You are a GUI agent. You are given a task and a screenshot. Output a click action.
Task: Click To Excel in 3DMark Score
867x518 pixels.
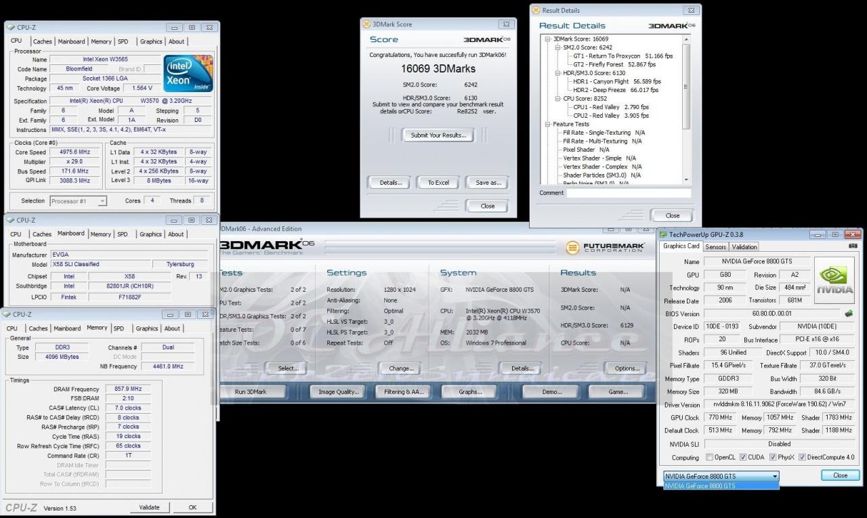point(438,182)
